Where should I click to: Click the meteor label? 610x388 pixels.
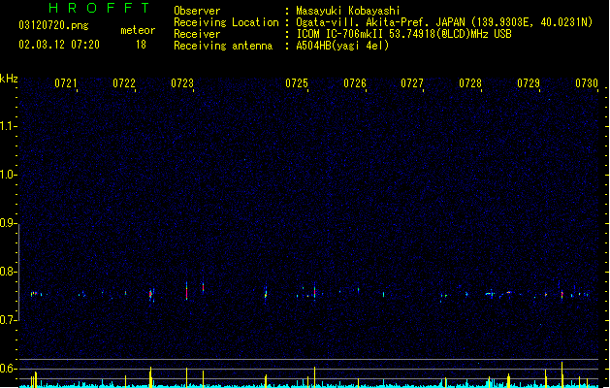[x=138, y=30]
